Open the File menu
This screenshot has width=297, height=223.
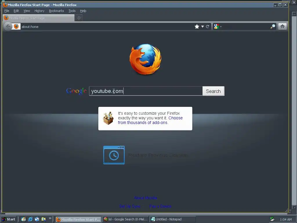[x=7, y=11]
